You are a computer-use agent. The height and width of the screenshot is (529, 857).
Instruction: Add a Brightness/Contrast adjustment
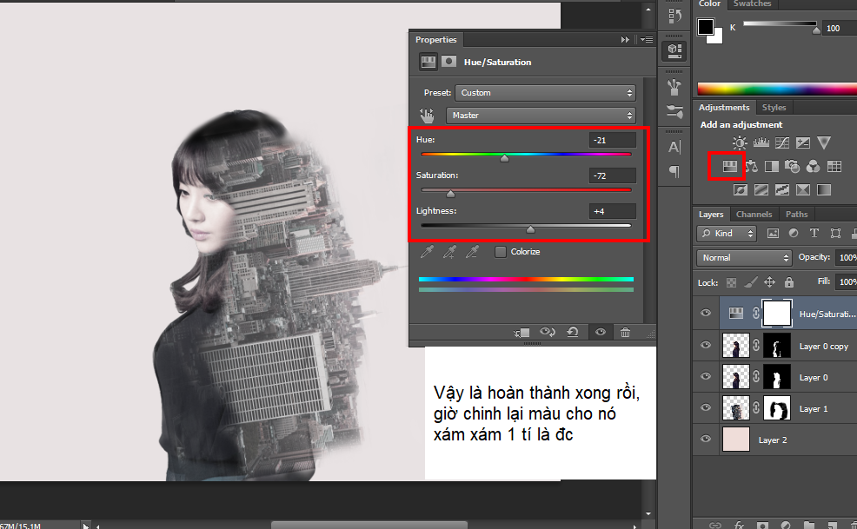(x=739, y=142)
